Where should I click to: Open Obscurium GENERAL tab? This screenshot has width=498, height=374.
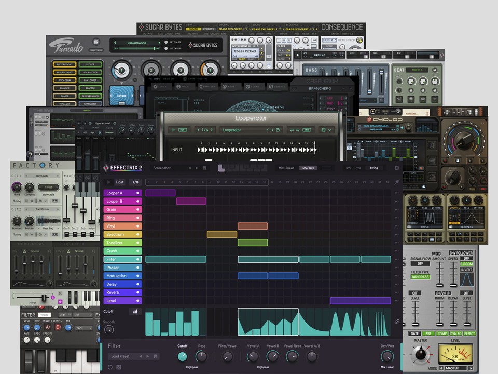[276, 87]
